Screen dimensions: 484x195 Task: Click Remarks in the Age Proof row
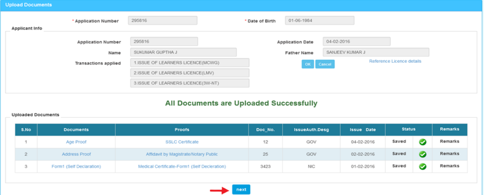[449, 142]
